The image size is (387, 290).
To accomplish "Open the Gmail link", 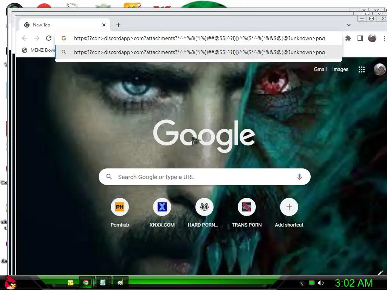I will click(x=320, y=69).
